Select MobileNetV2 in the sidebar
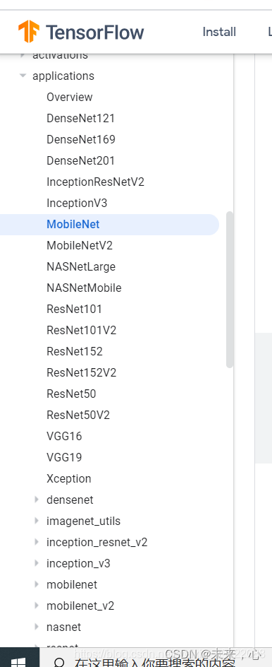Image resolution: width=272 pixels, height=667 pixels. click(x=80, y=245)
